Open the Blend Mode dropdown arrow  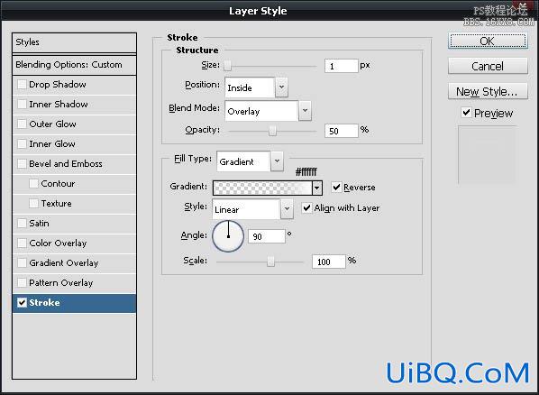click(x=305, y=111)
